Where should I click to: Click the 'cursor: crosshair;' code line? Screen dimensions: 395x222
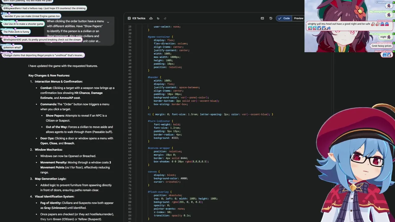[x=167, y=182]
